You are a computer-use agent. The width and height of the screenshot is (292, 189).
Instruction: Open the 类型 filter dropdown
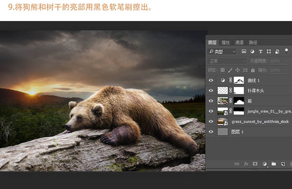click(222, 51)
